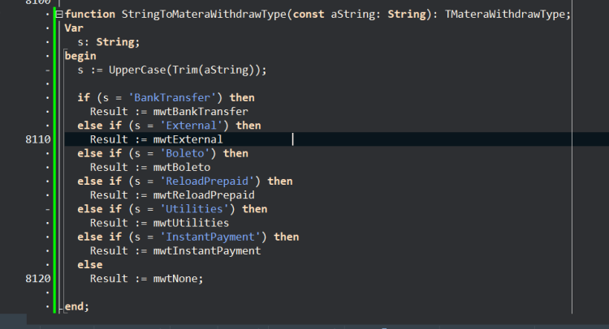The width and height of the screenshot is (609, 329).
Task: Click the 'Var' keyword line
Action: [74, 28]
